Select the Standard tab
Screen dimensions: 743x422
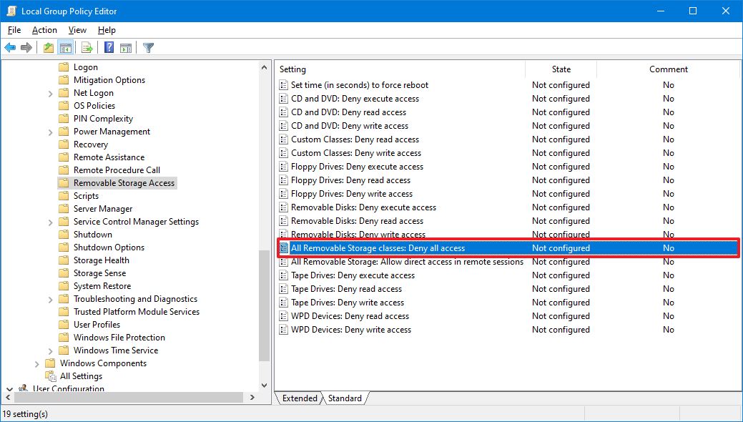[345, 398]
